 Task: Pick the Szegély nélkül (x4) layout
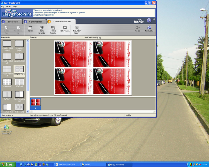(7, 71)
